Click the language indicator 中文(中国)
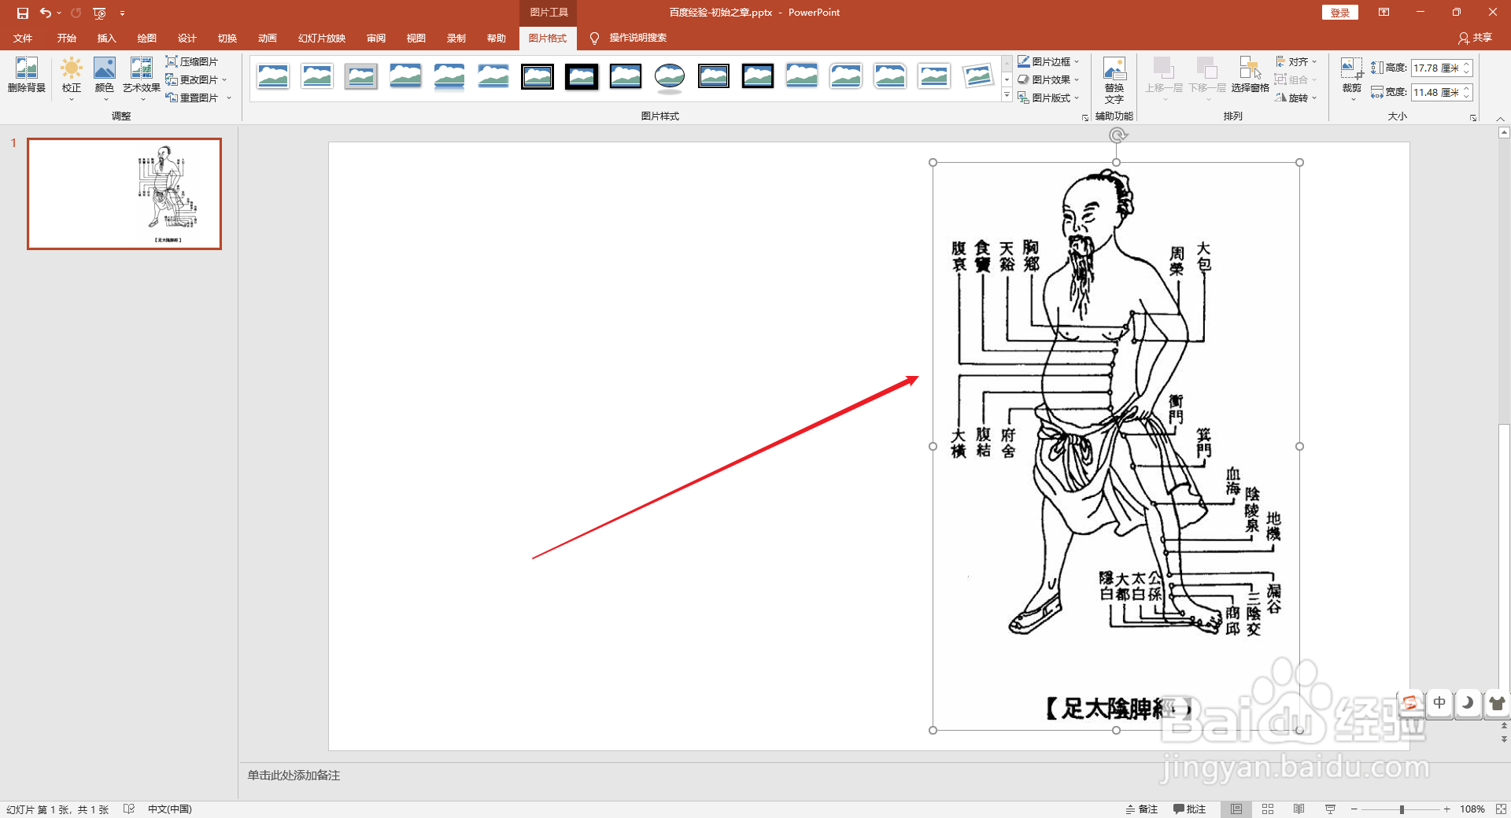This screenshot has width=1511, height=818. 170,809
